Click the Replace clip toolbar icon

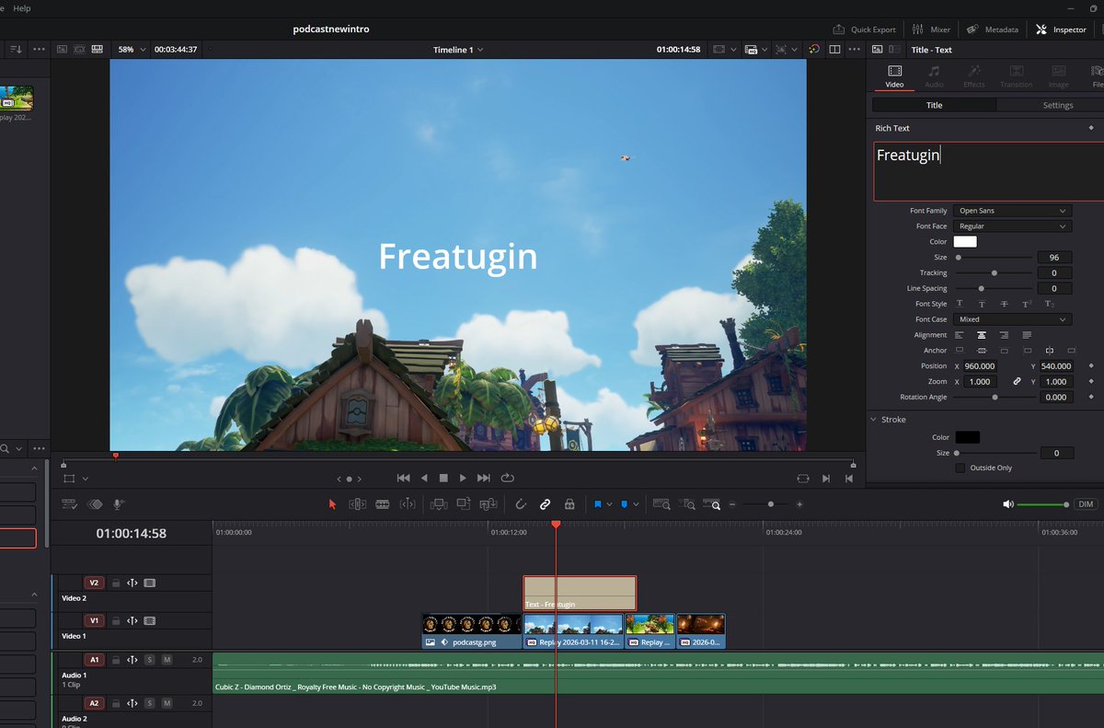(x=489, y=504)
